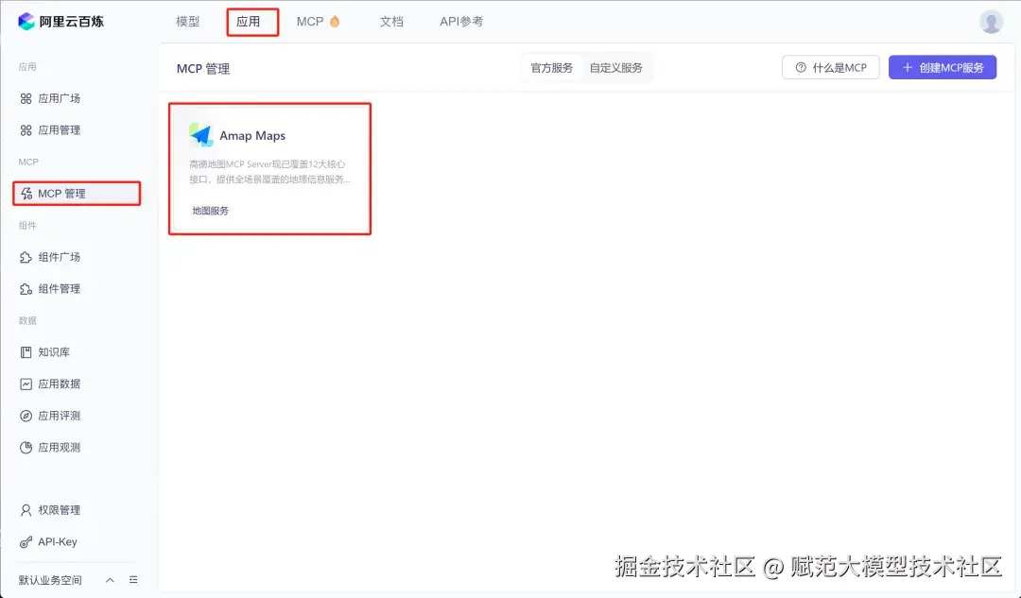Open the user avatar at top right
The image size is (1021, 598).
(x=990, y=21)
